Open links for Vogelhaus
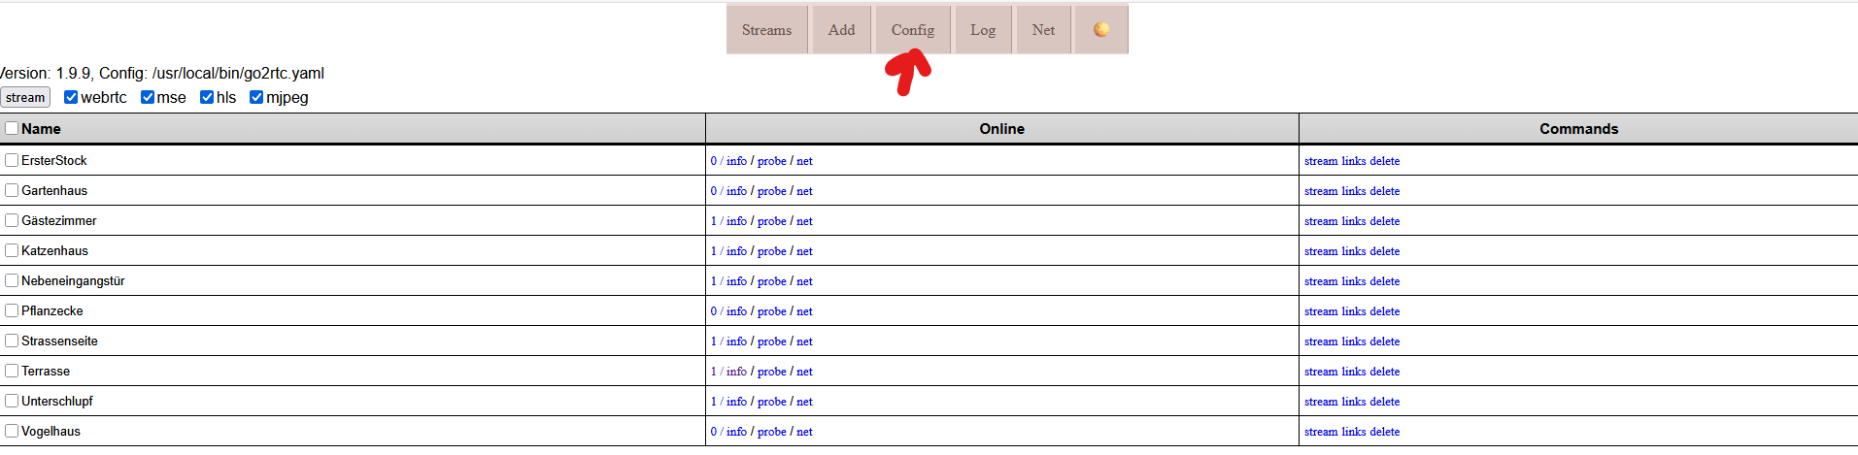Screen dimensions: 1858x455 pos(1354,432)
